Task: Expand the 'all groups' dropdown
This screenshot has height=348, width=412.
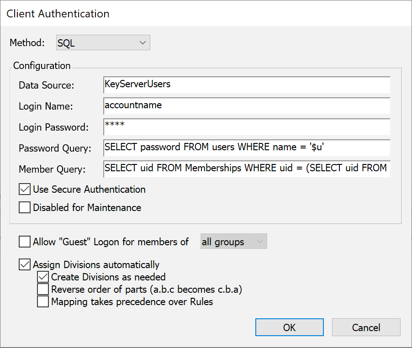Action: (x=233, y=242)
